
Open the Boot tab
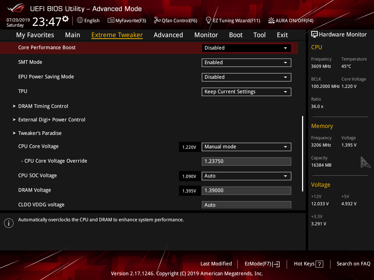pyautogui.click(x=236, y=35)
